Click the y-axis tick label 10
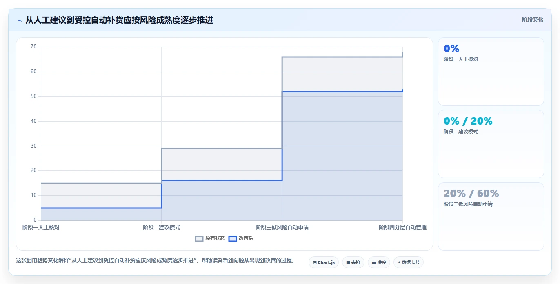The height and width of the screenshot is (284, 560). tap(33, 195)
